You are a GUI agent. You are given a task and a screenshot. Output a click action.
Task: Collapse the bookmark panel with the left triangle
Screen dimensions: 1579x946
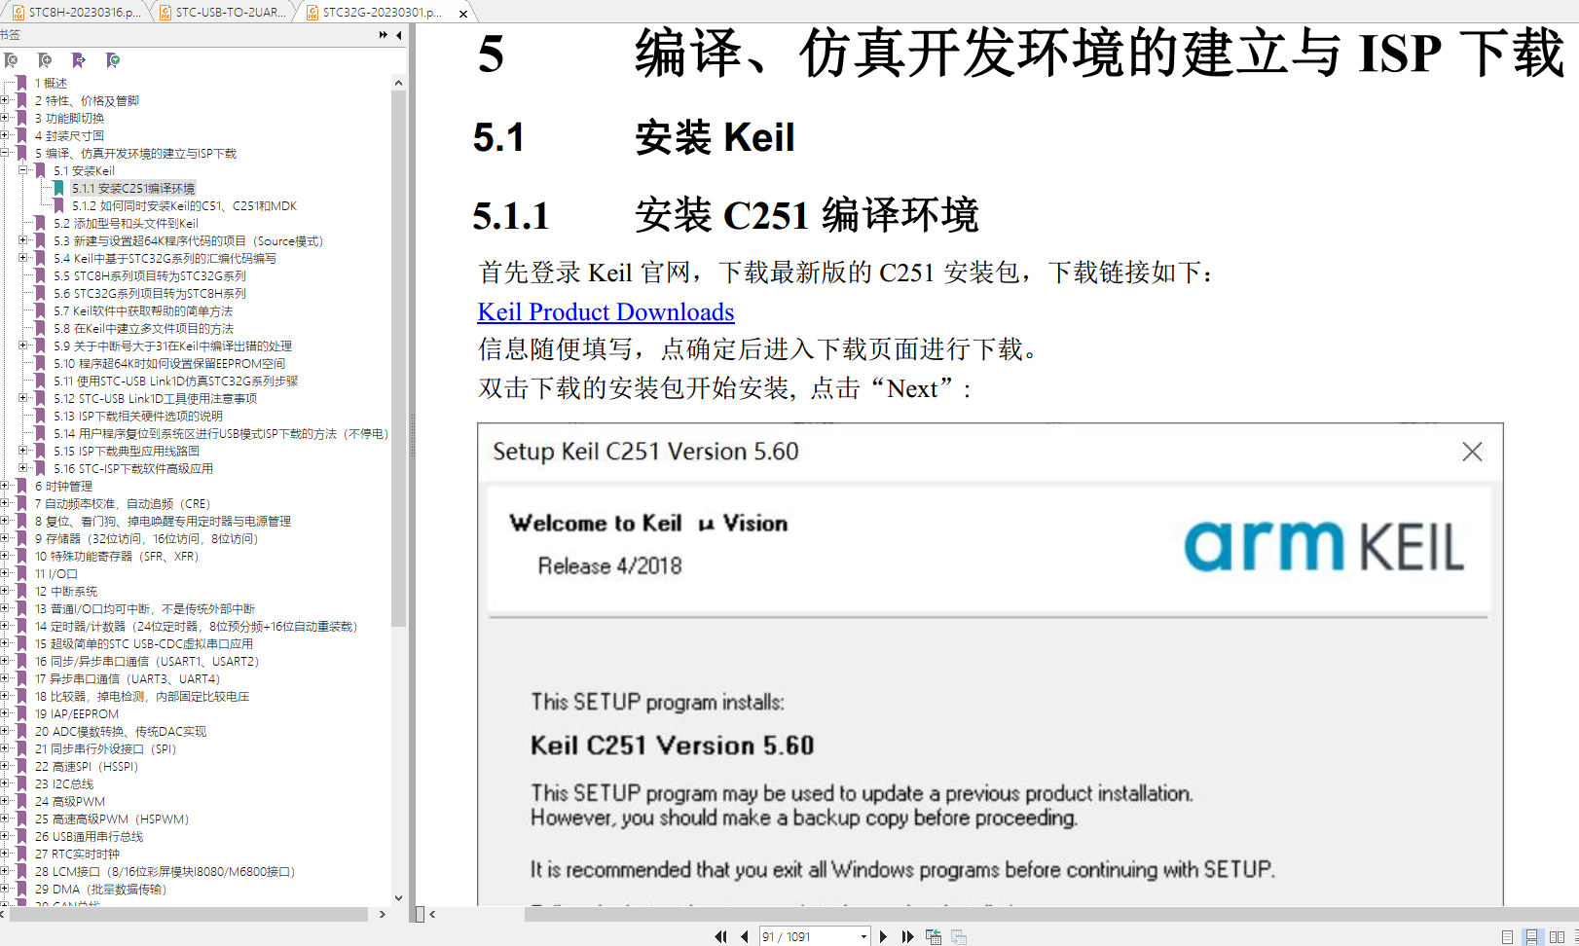399,35
